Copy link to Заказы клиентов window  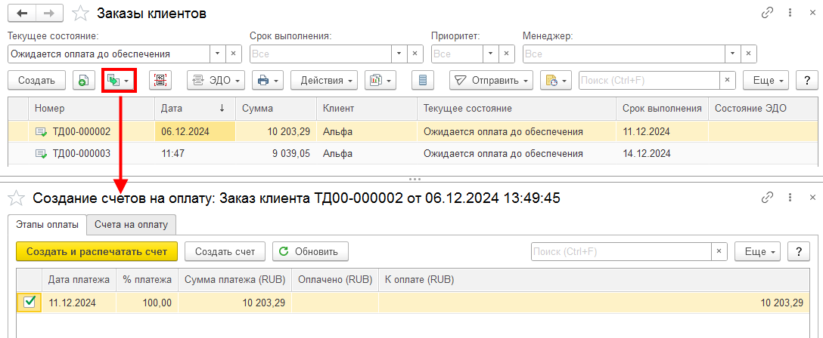(x=767, y=14)
